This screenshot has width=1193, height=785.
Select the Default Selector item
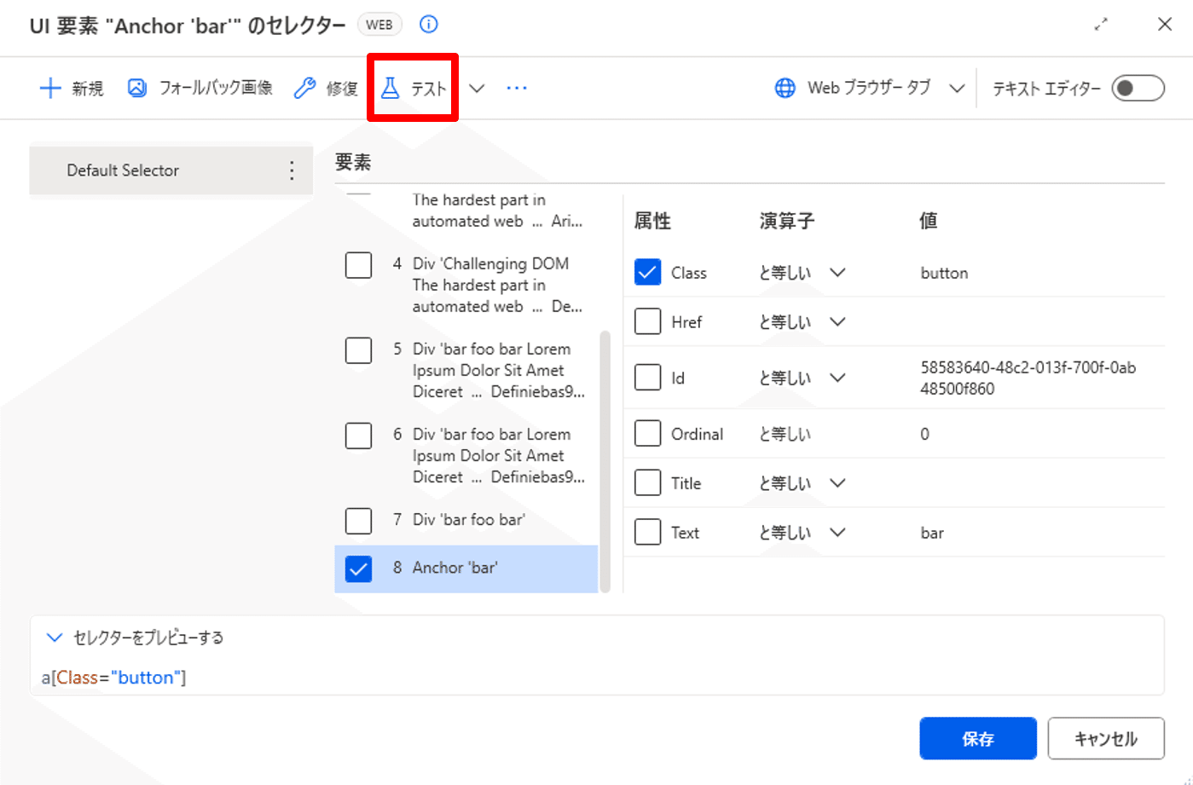click(171, 170)
